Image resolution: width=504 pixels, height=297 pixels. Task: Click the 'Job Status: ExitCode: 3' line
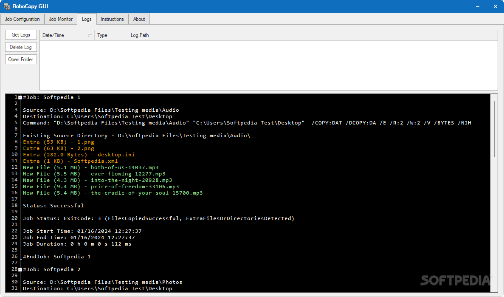(158, 218)
